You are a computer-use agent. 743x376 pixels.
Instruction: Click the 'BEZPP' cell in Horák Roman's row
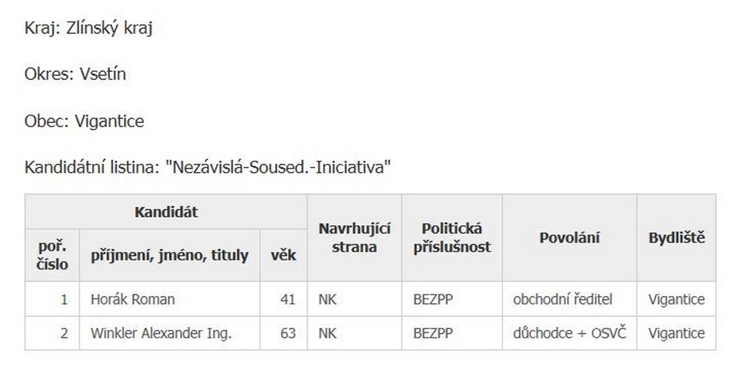[432, 300]
